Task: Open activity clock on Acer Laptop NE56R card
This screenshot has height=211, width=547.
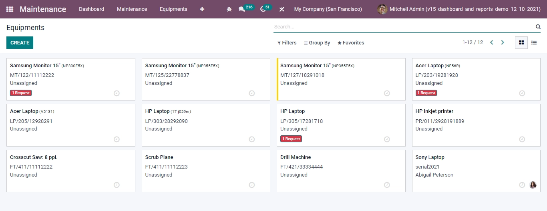Action: point(522,93)
